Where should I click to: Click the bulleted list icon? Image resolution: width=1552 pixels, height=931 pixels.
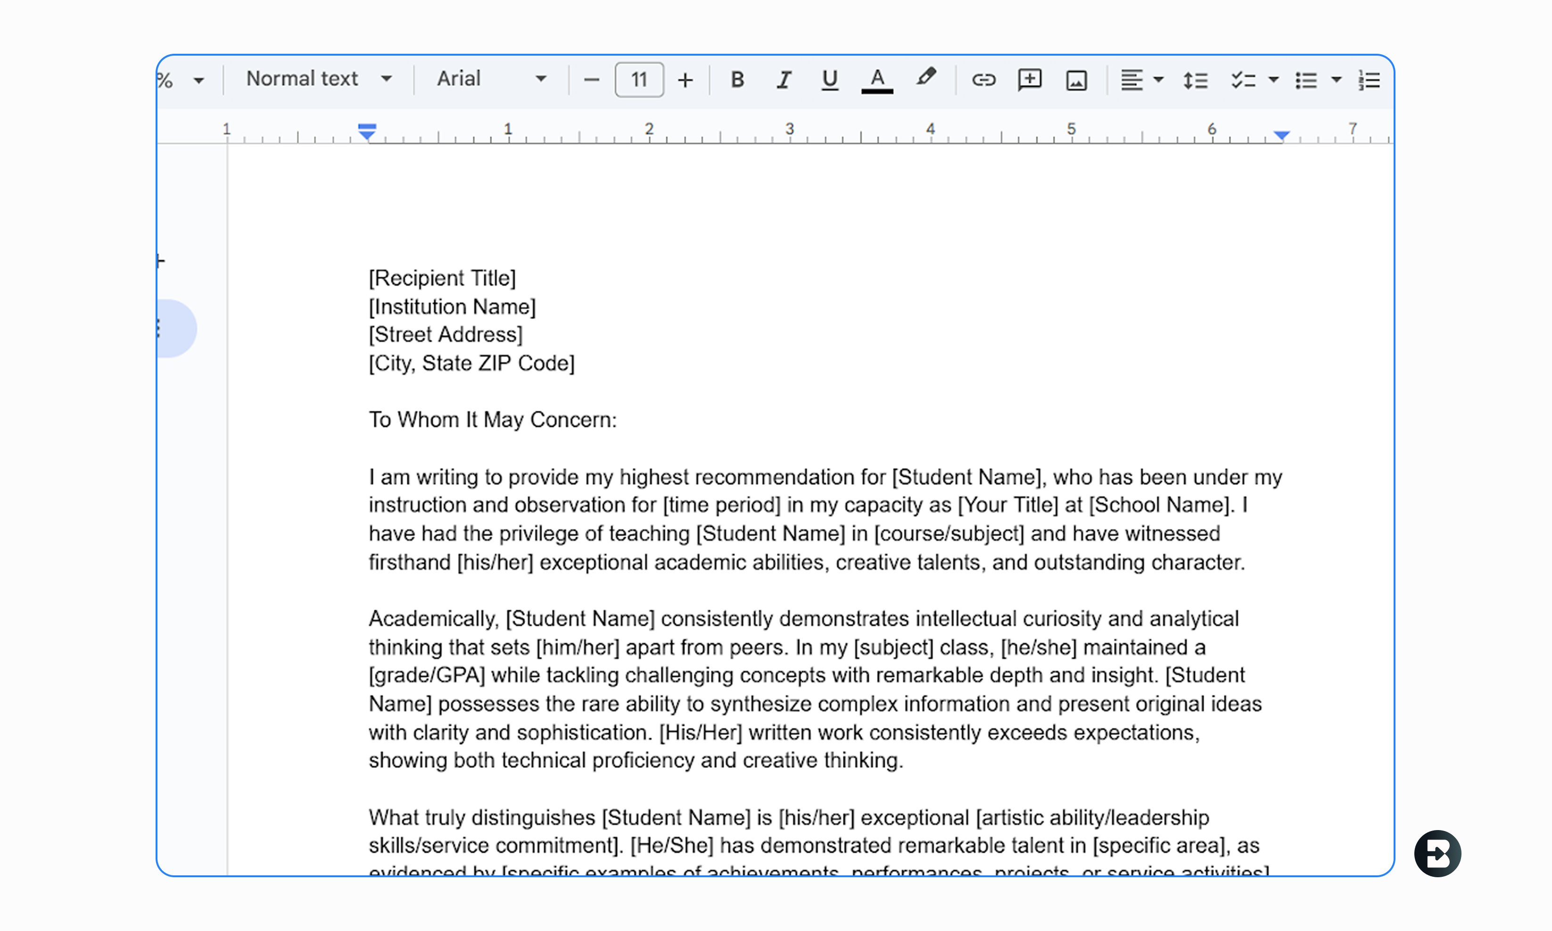(x=1306, y=80)
